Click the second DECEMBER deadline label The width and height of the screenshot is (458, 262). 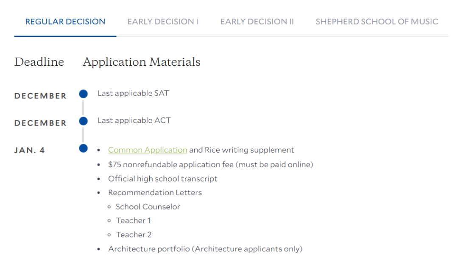coord(40,123)
